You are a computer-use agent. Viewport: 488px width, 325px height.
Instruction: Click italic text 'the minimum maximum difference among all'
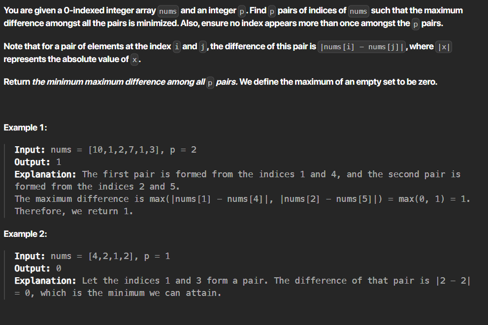click(119, 82)
